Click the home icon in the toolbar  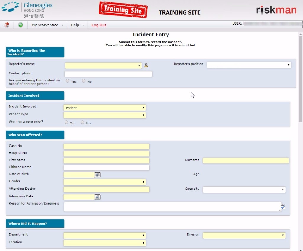pos(7,25)
